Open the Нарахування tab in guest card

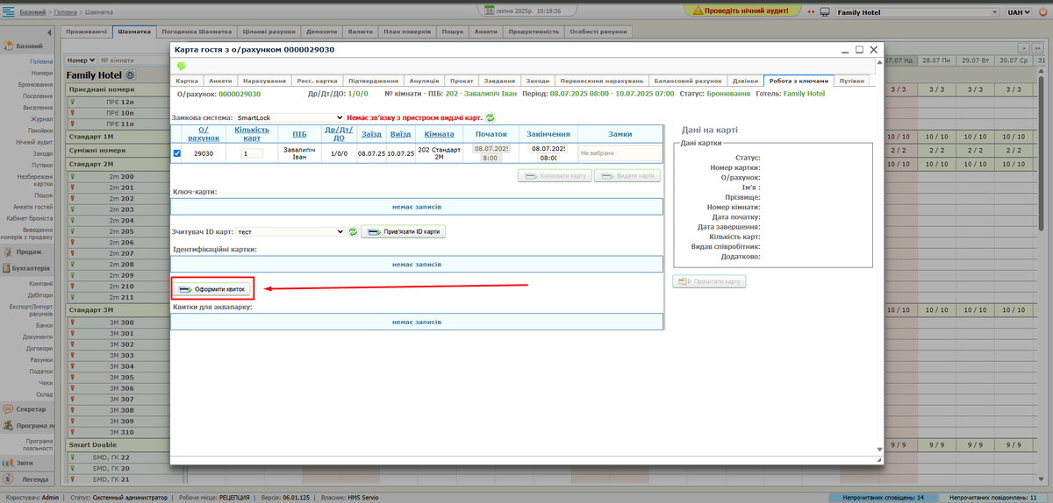click(263, 81)
